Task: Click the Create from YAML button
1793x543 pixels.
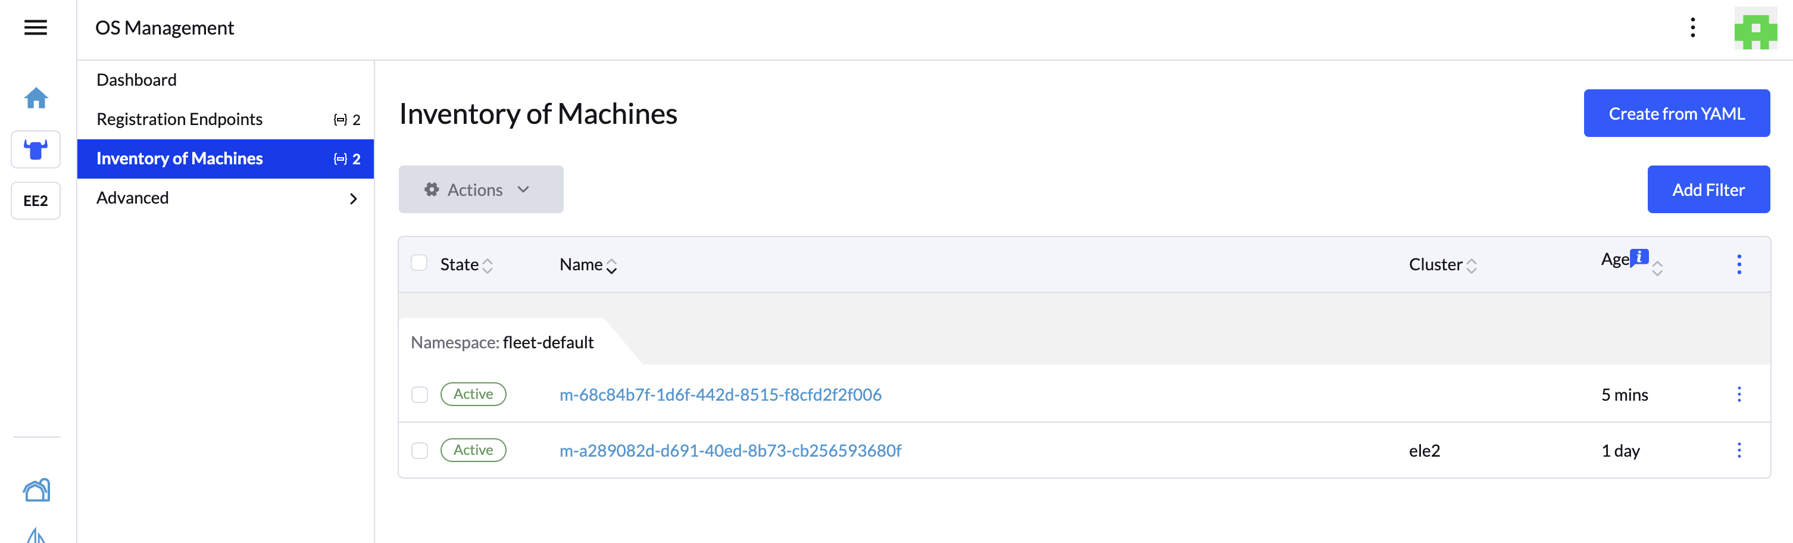Action: click(x=1677, y=114)
